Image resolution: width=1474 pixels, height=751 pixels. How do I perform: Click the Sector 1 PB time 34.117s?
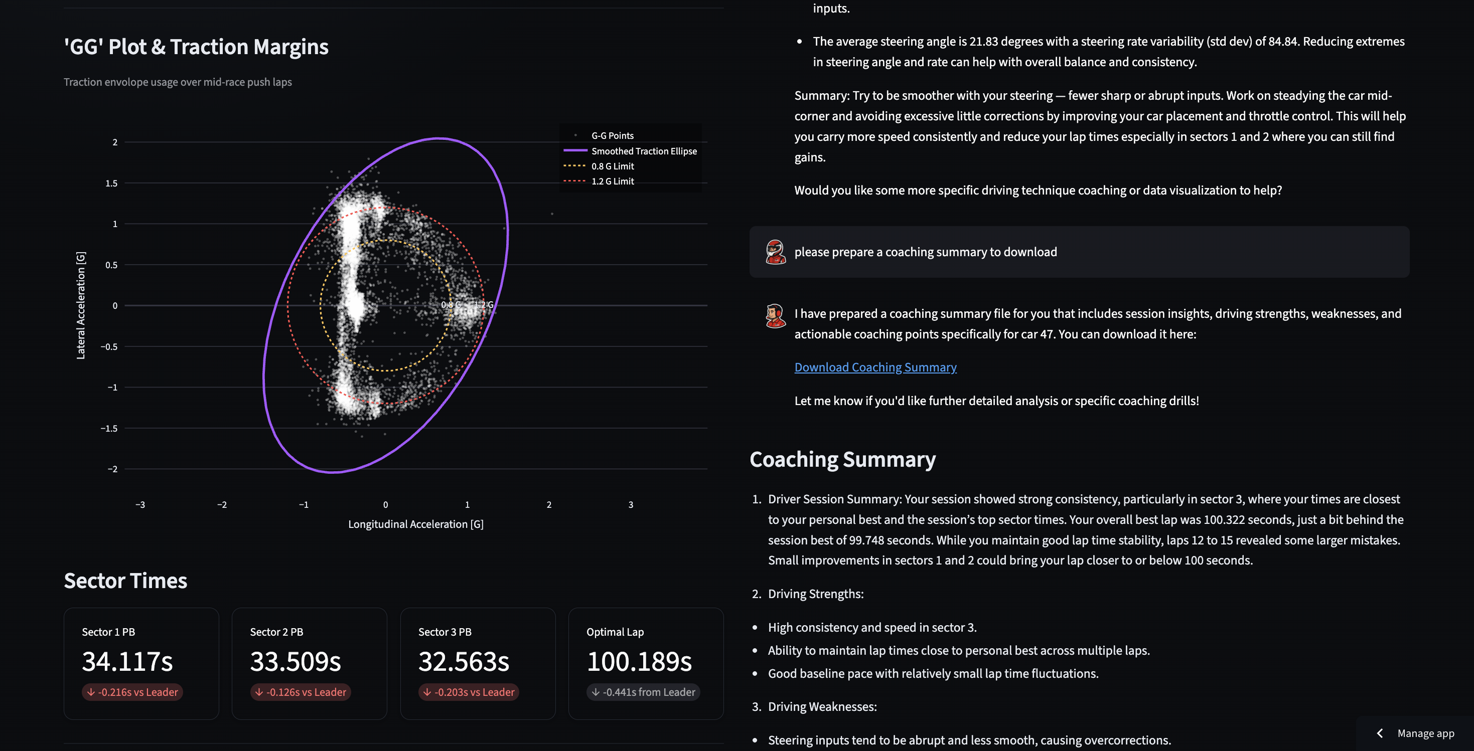coord(127,662)
